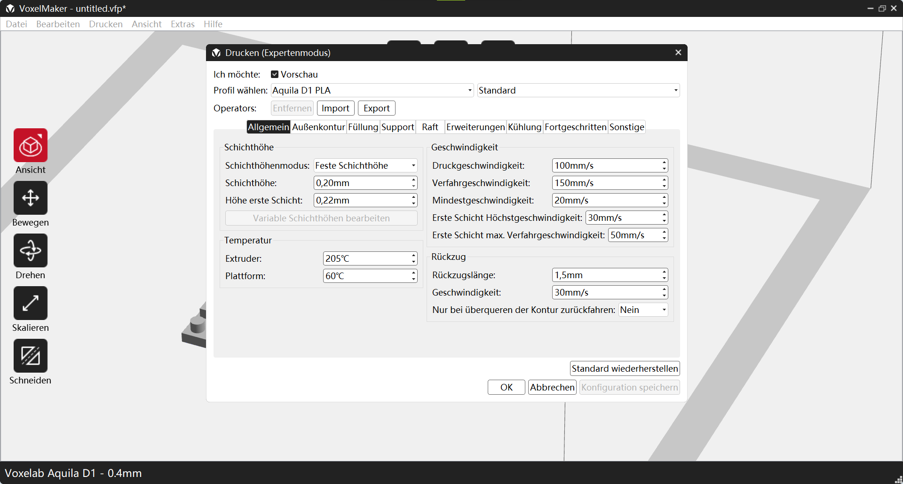903x484 pixels.
Task: Open the Kühlung tab
Action: click(524, 127)
